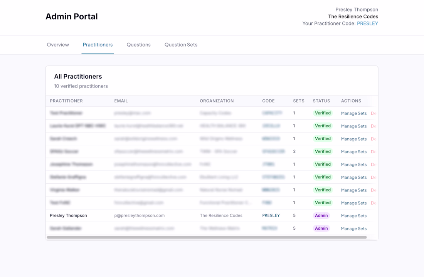Switch to the Questions tab
This screenshot has height=277, width=424.
coord(138,45)
